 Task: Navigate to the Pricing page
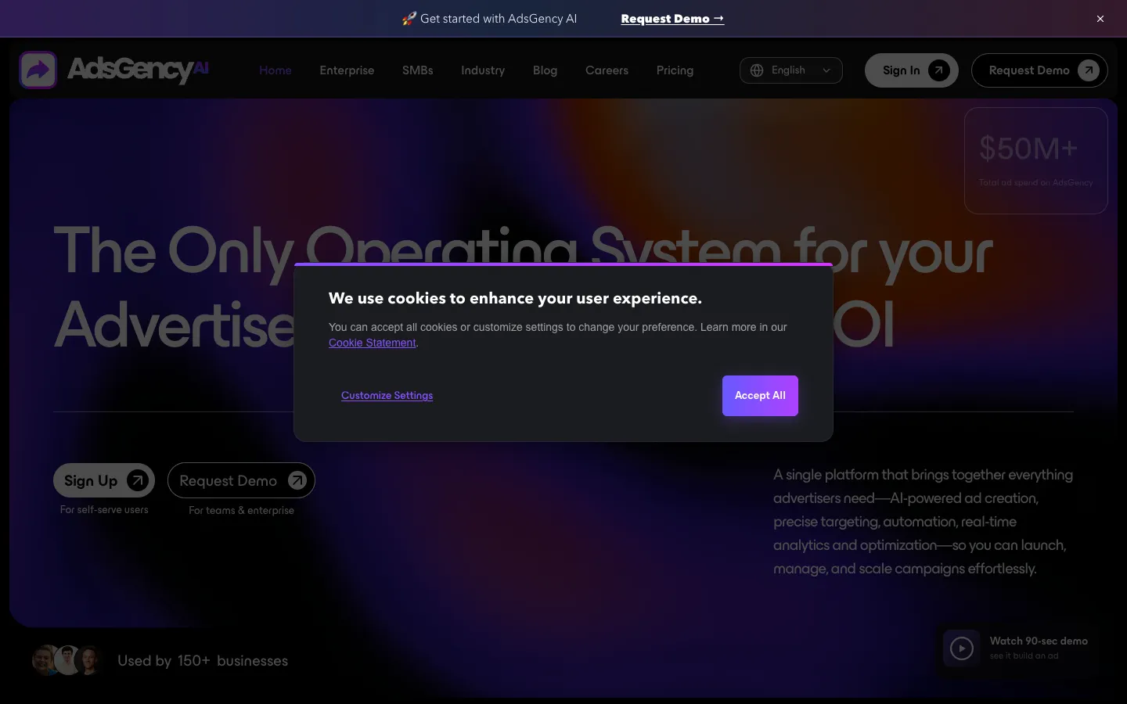point(675,70)
